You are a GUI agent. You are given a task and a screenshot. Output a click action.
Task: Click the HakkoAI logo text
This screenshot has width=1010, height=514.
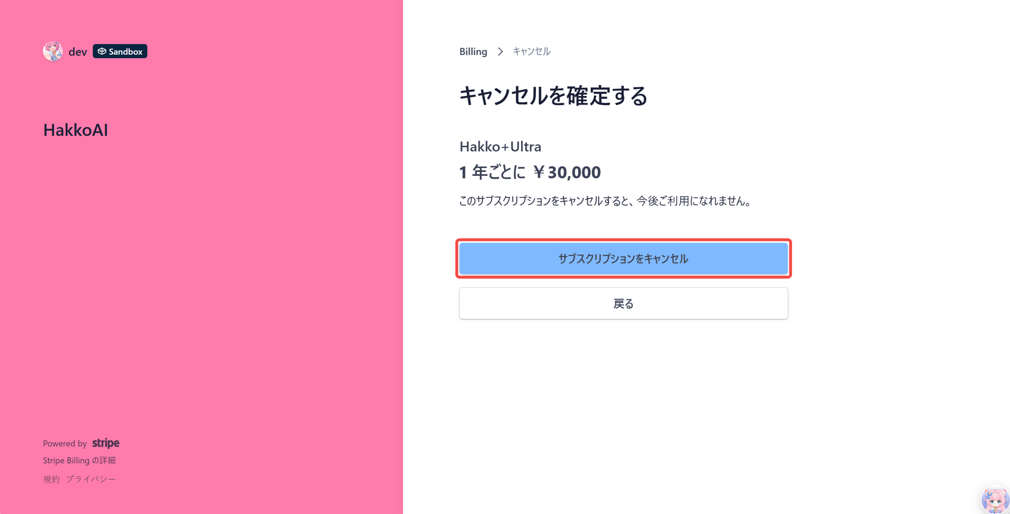click(75, 130)
